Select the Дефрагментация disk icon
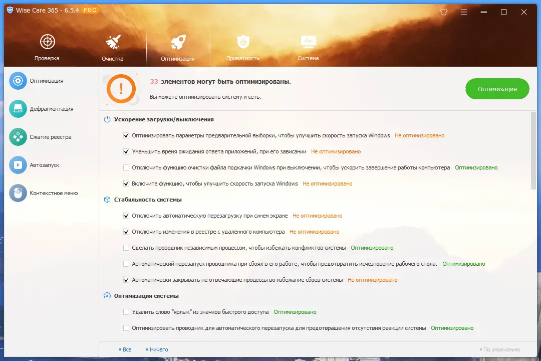The image size is (541, 361). tap(18, 109)
